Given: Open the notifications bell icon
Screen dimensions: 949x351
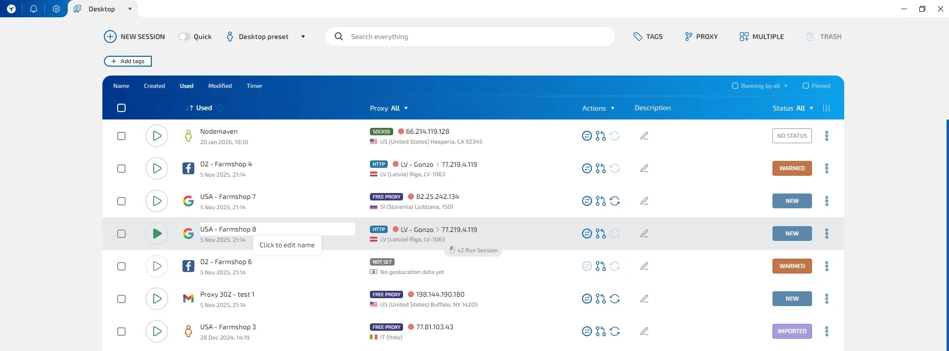Looking at the screenshot, I should [34, 9].
